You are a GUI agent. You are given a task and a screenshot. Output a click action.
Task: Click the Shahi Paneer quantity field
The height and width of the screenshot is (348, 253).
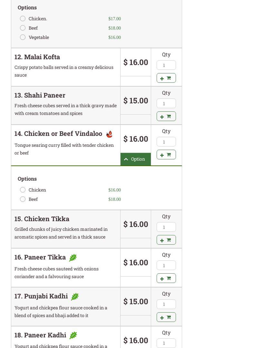coord(166,103)
